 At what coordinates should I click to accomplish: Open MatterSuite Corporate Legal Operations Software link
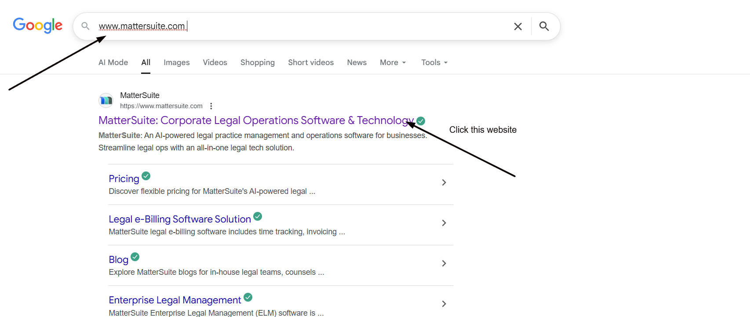255,120
